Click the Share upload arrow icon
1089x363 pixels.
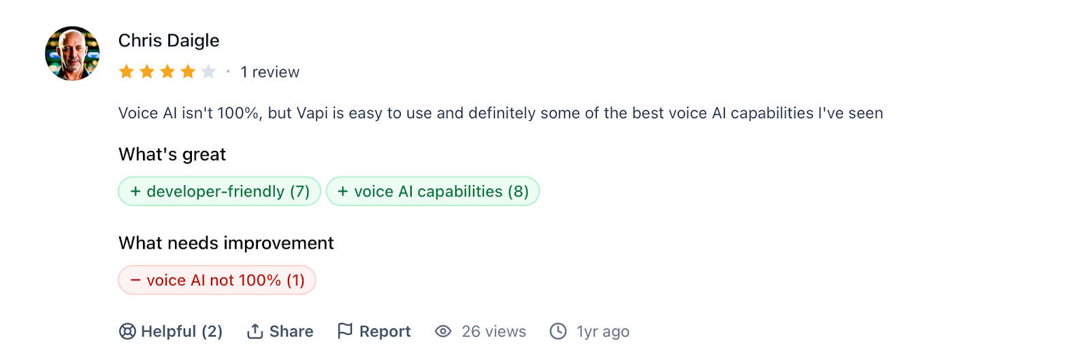(255, 331)
